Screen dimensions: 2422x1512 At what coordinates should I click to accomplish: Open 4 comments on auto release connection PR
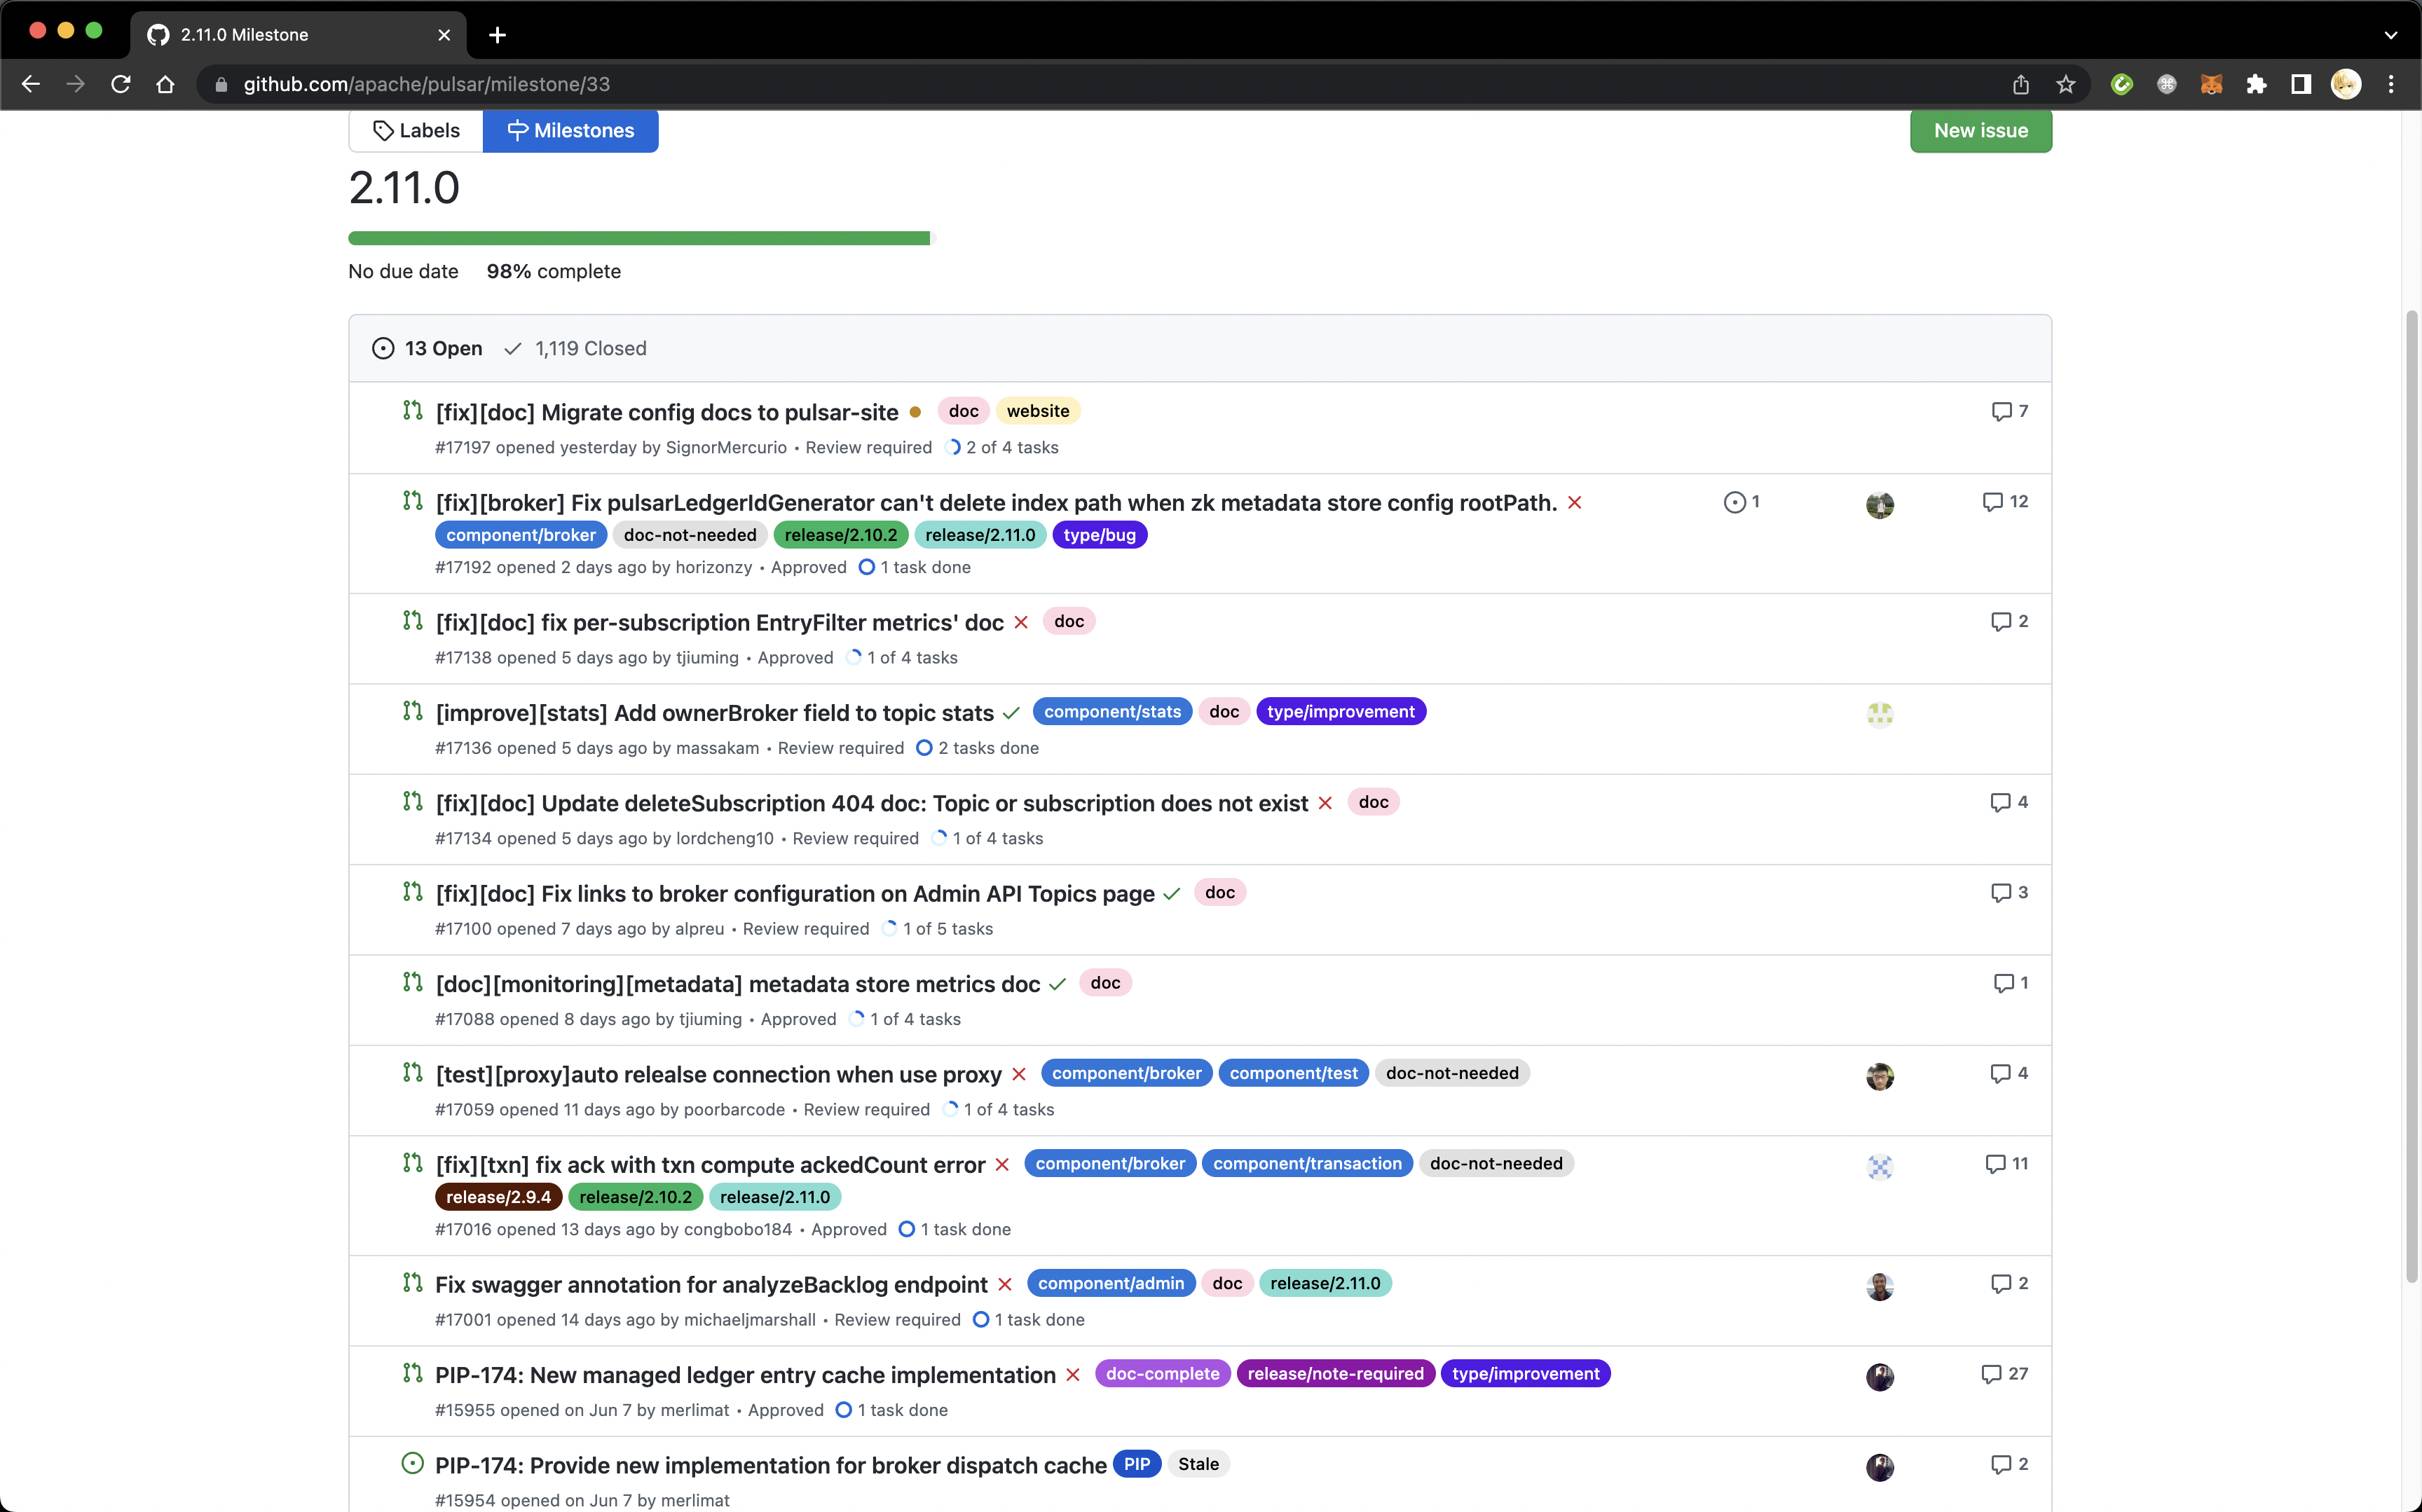click(2009, 1073)
